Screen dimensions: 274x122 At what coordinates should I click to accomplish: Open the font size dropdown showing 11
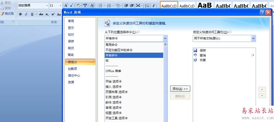point(61,5)
